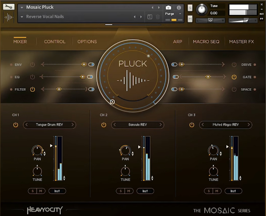Viewport: 266px width, 216px height.
Task: Click the CH 1 PAN knob
Action: 37,150
